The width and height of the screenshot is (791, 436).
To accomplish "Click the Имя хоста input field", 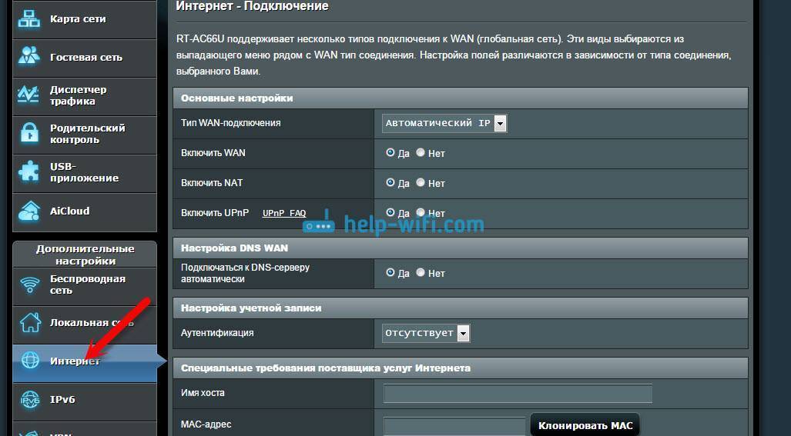I will 518,394.
